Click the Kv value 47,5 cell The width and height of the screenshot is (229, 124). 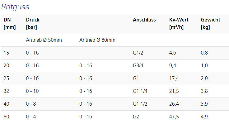pyautogui.click(x=174, y=117)
